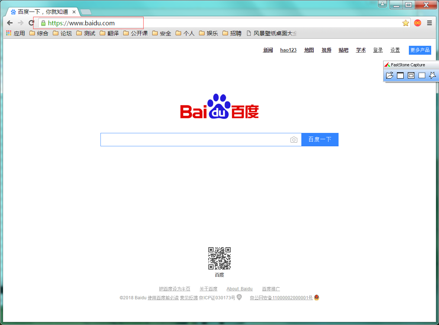Open the 测试 bookmark folder
Screen dimensions: 439x325
click(x=86, y=34)
